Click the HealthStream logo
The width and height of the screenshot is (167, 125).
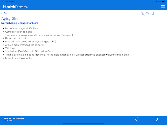click(x=15, y=7)
